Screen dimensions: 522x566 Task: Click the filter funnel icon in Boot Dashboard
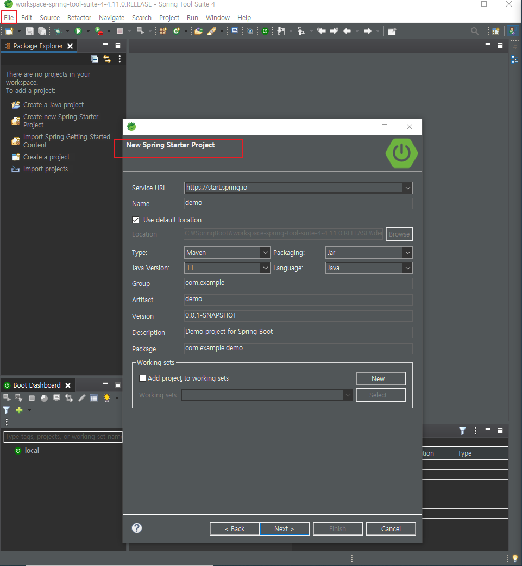pyautogui.click(x=6, y=410)
